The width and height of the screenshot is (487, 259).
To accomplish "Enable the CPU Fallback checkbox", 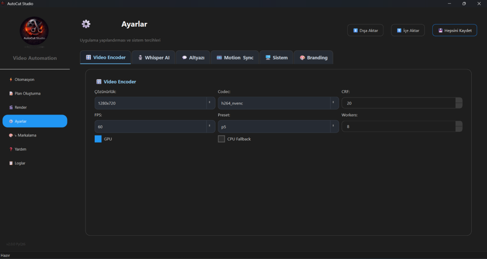I will pos(221,139).
